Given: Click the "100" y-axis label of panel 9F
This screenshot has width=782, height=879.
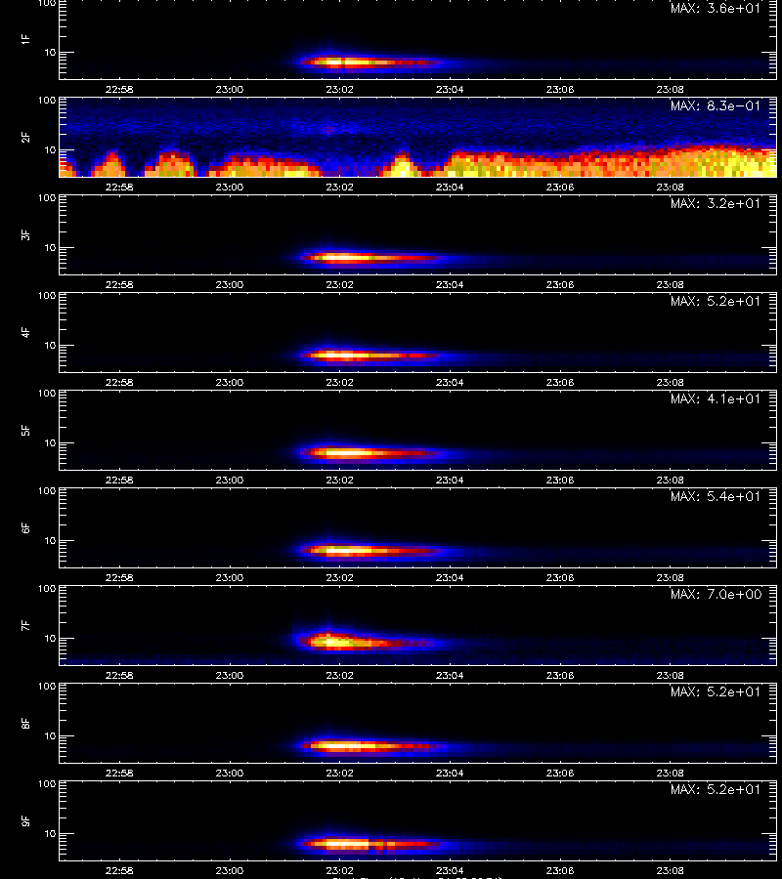Looking at the screenshot, I should point(47,784).
